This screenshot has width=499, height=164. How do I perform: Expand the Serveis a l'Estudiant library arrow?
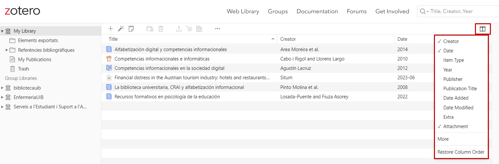[x=2, y=107]
